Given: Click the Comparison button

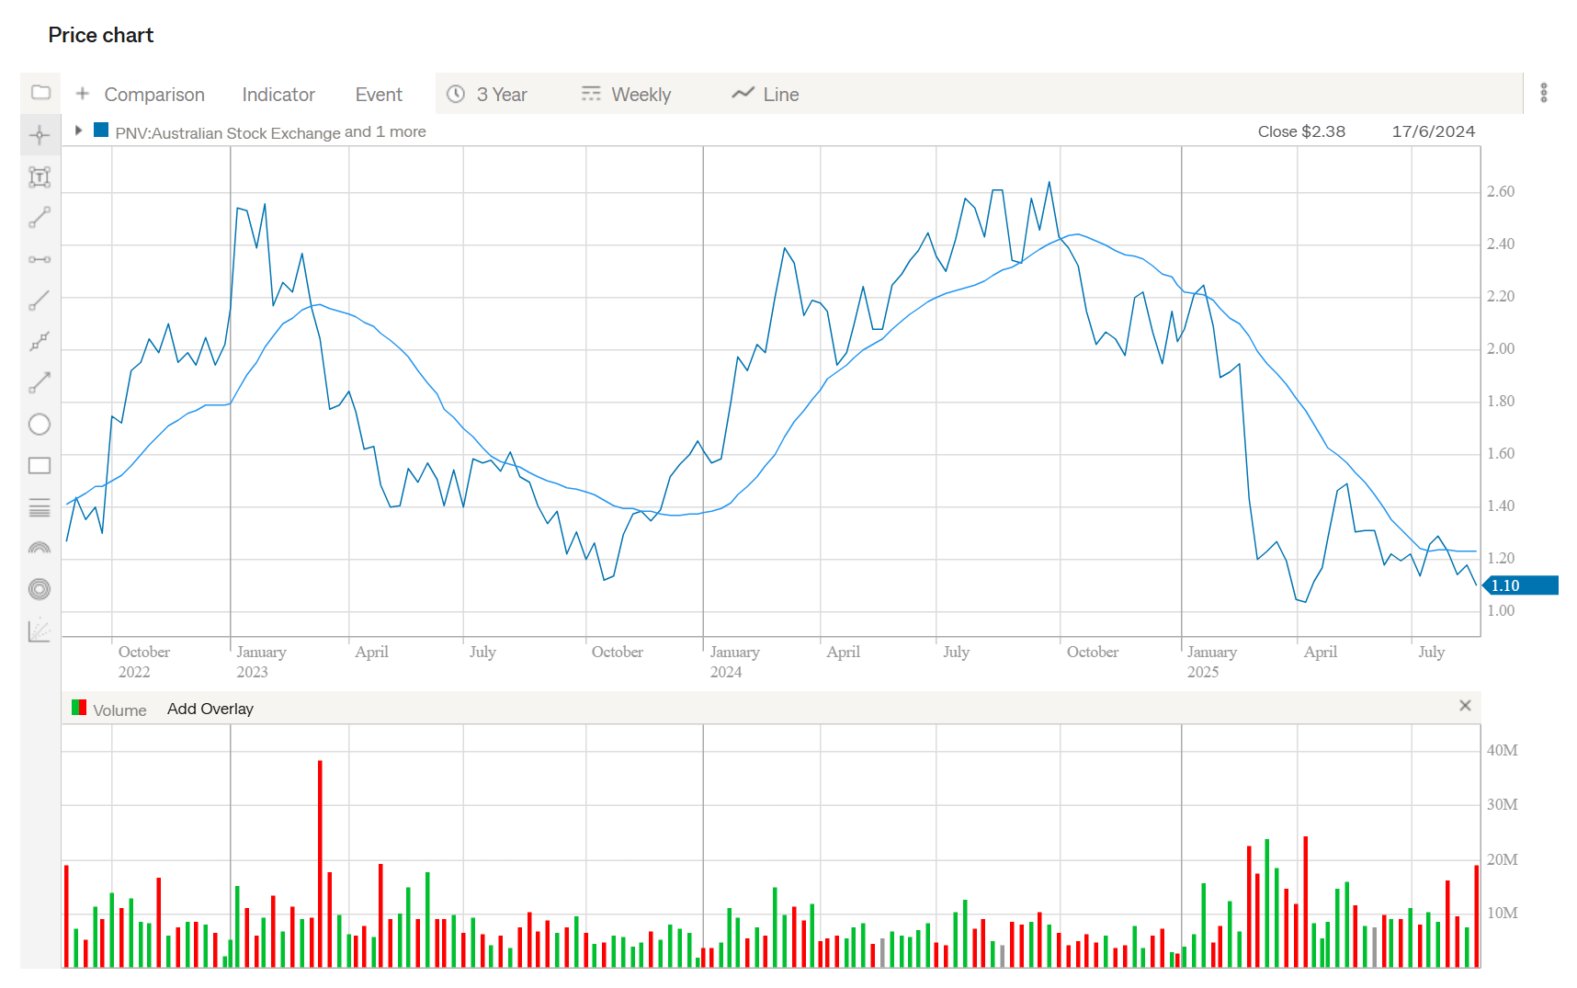Looking at the screenshot, I should (x=141, y=95).
